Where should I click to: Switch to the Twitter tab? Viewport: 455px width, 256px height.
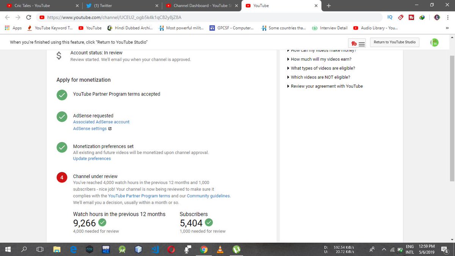point(121,6)
